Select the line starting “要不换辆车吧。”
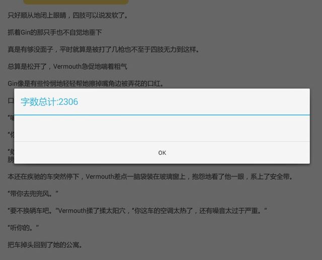The image size is (322, 260). tap(136, 211)
